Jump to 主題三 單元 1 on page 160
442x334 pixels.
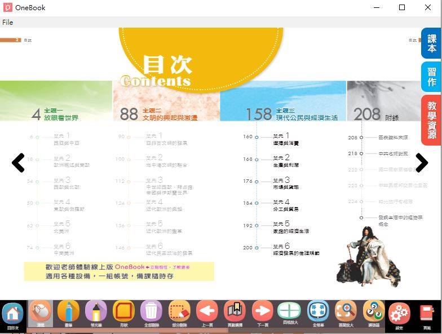coord(271,139)
